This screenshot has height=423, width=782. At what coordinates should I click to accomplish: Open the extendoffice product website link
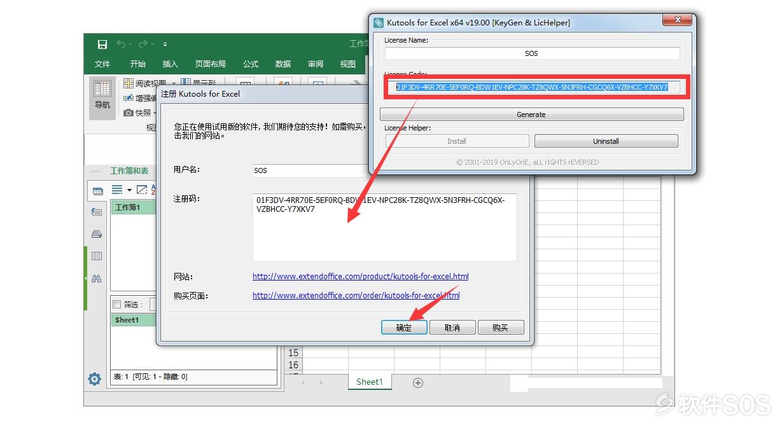click(361, 277)
